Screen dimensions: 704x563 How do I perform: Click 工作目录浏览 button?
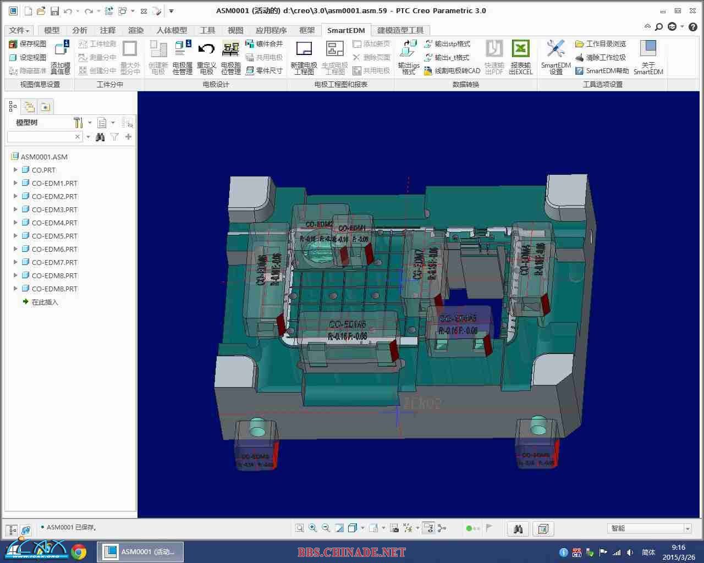tap(601, 44)
